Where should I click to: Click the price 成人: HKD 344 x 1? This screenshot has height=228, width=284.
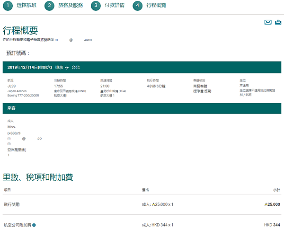click(158, 225)
